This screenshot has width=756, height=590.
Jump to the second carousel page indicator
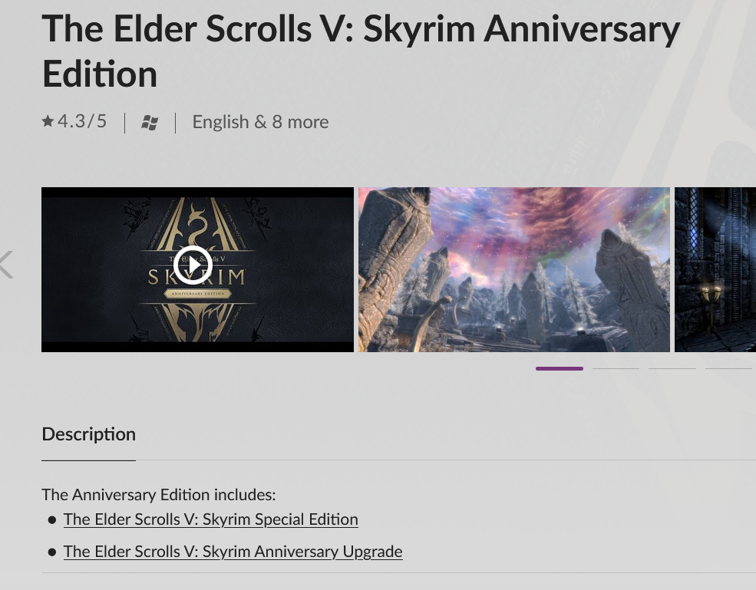click(616, 368)
